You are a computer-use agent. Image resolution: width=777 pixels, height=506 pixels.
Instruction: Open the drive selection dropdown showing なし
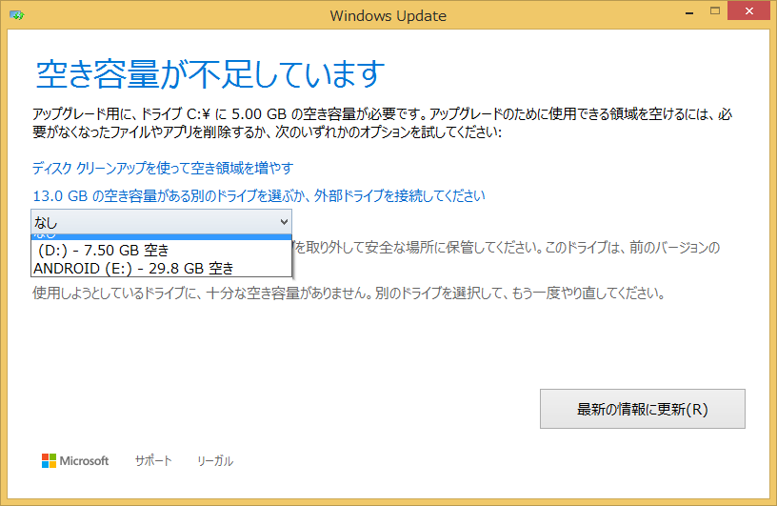[161, 222]
